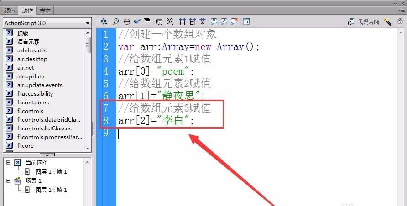Switch to the 颜色 tab
Screen dimensions: 407x206
pos(9,10)
